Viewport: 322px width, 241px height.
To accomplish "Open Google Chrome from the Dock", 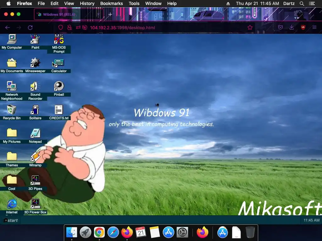I will (x=99, y=233).
